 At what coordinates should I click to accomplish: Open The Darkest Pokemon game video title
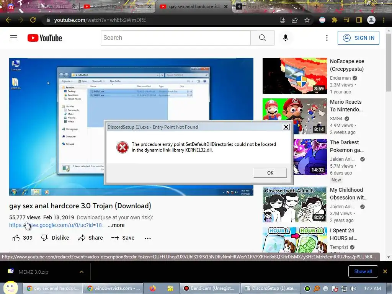point(347,146)
